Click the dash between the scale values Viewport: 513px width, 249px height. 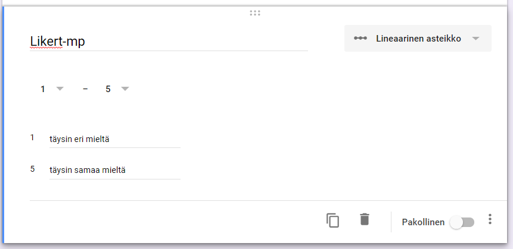[85, 89]
